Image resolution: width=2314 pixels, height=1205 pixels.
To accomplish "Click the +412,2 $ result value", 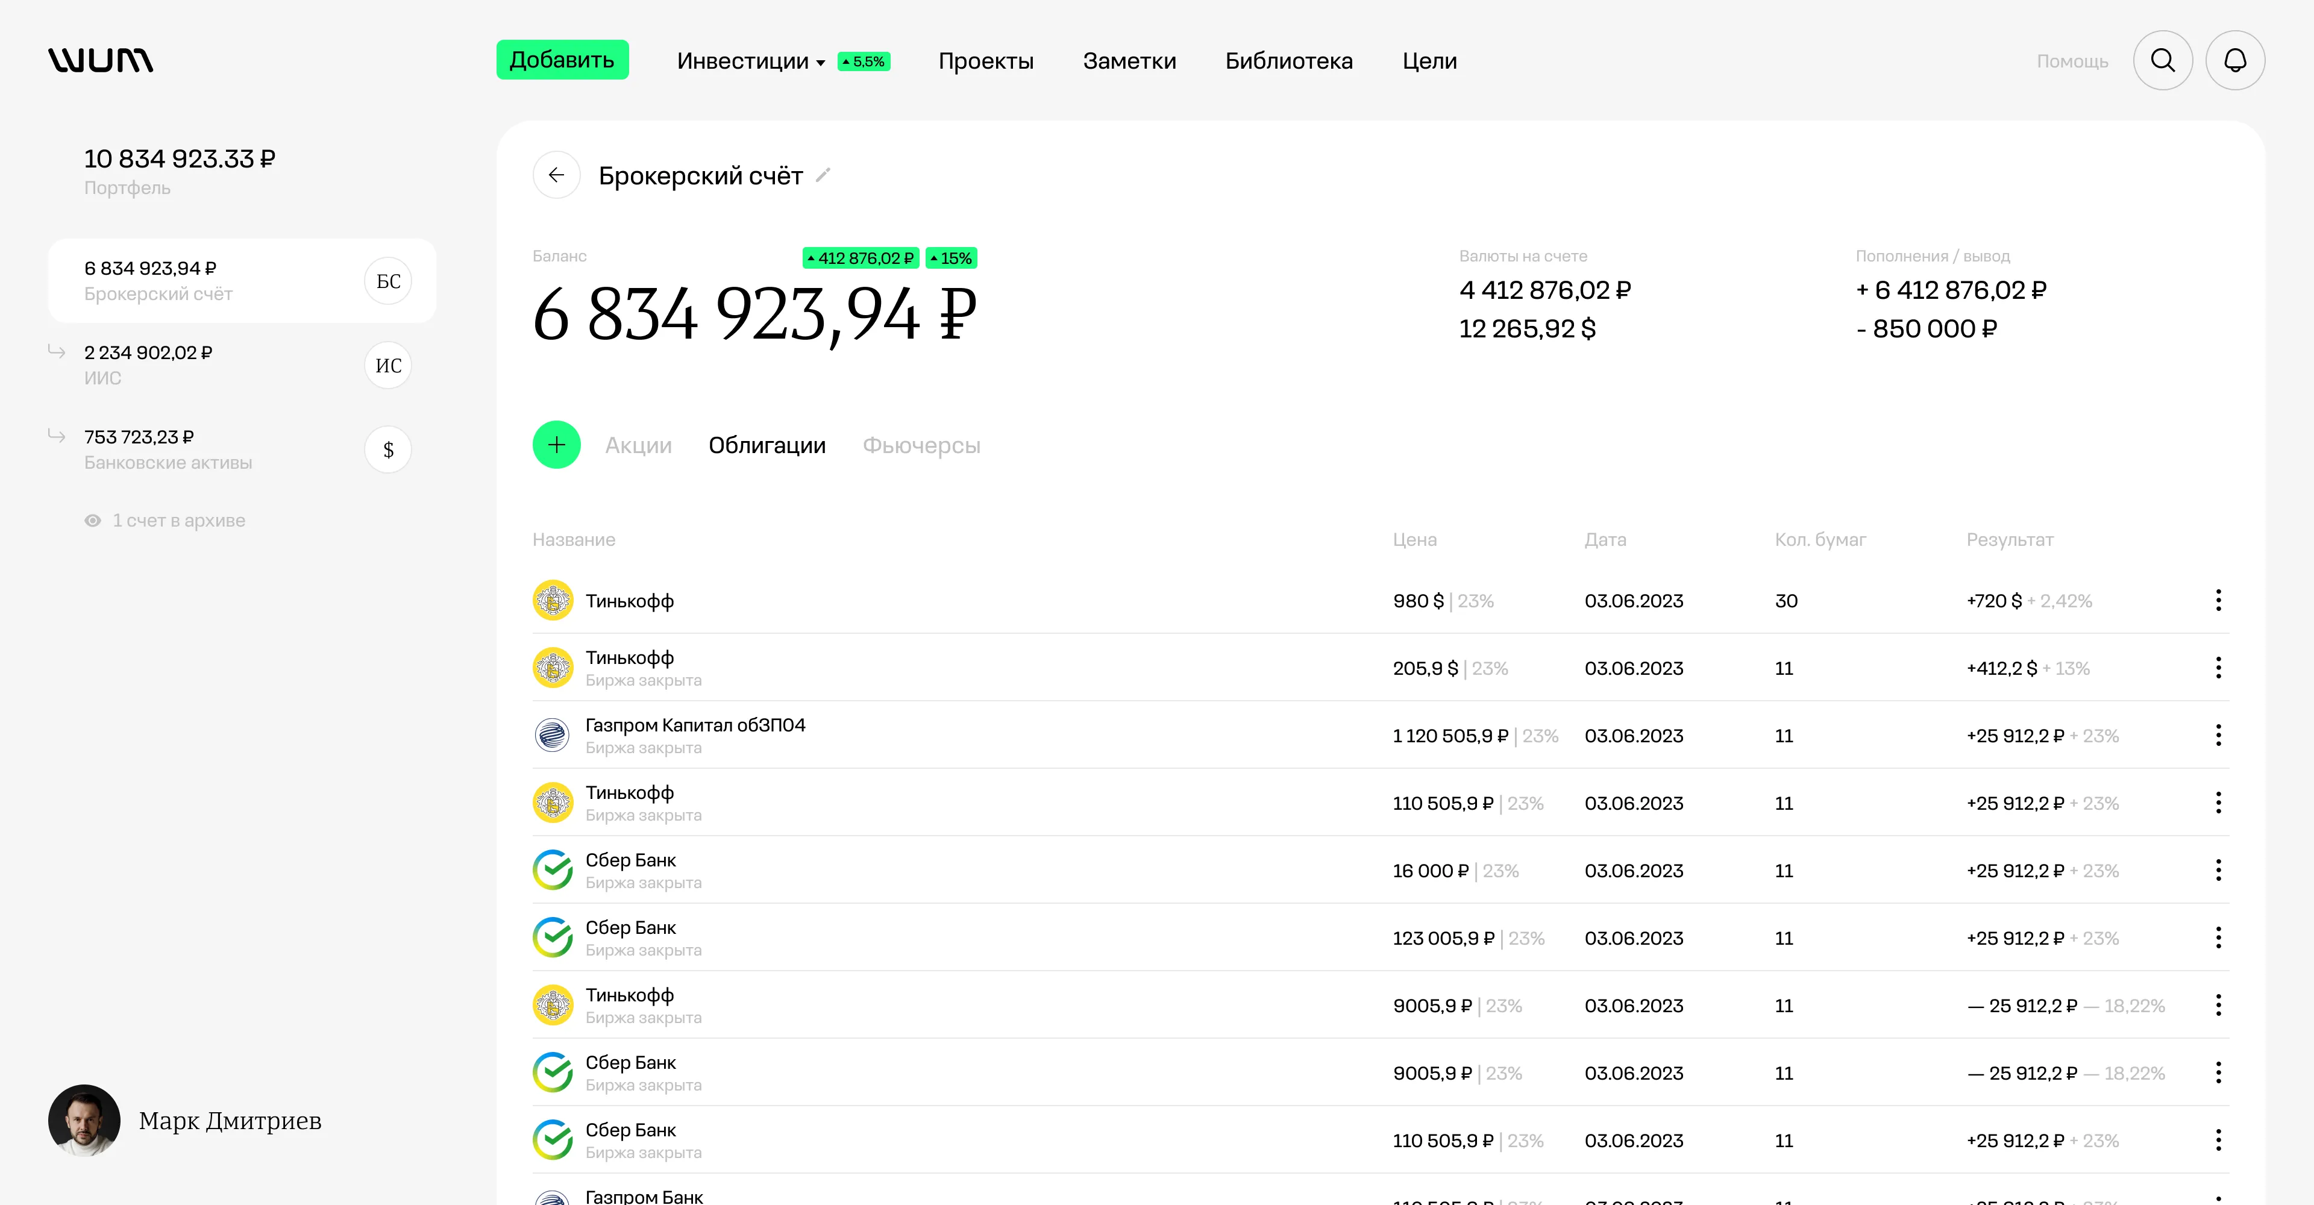I will click(x=2001, y=668).
